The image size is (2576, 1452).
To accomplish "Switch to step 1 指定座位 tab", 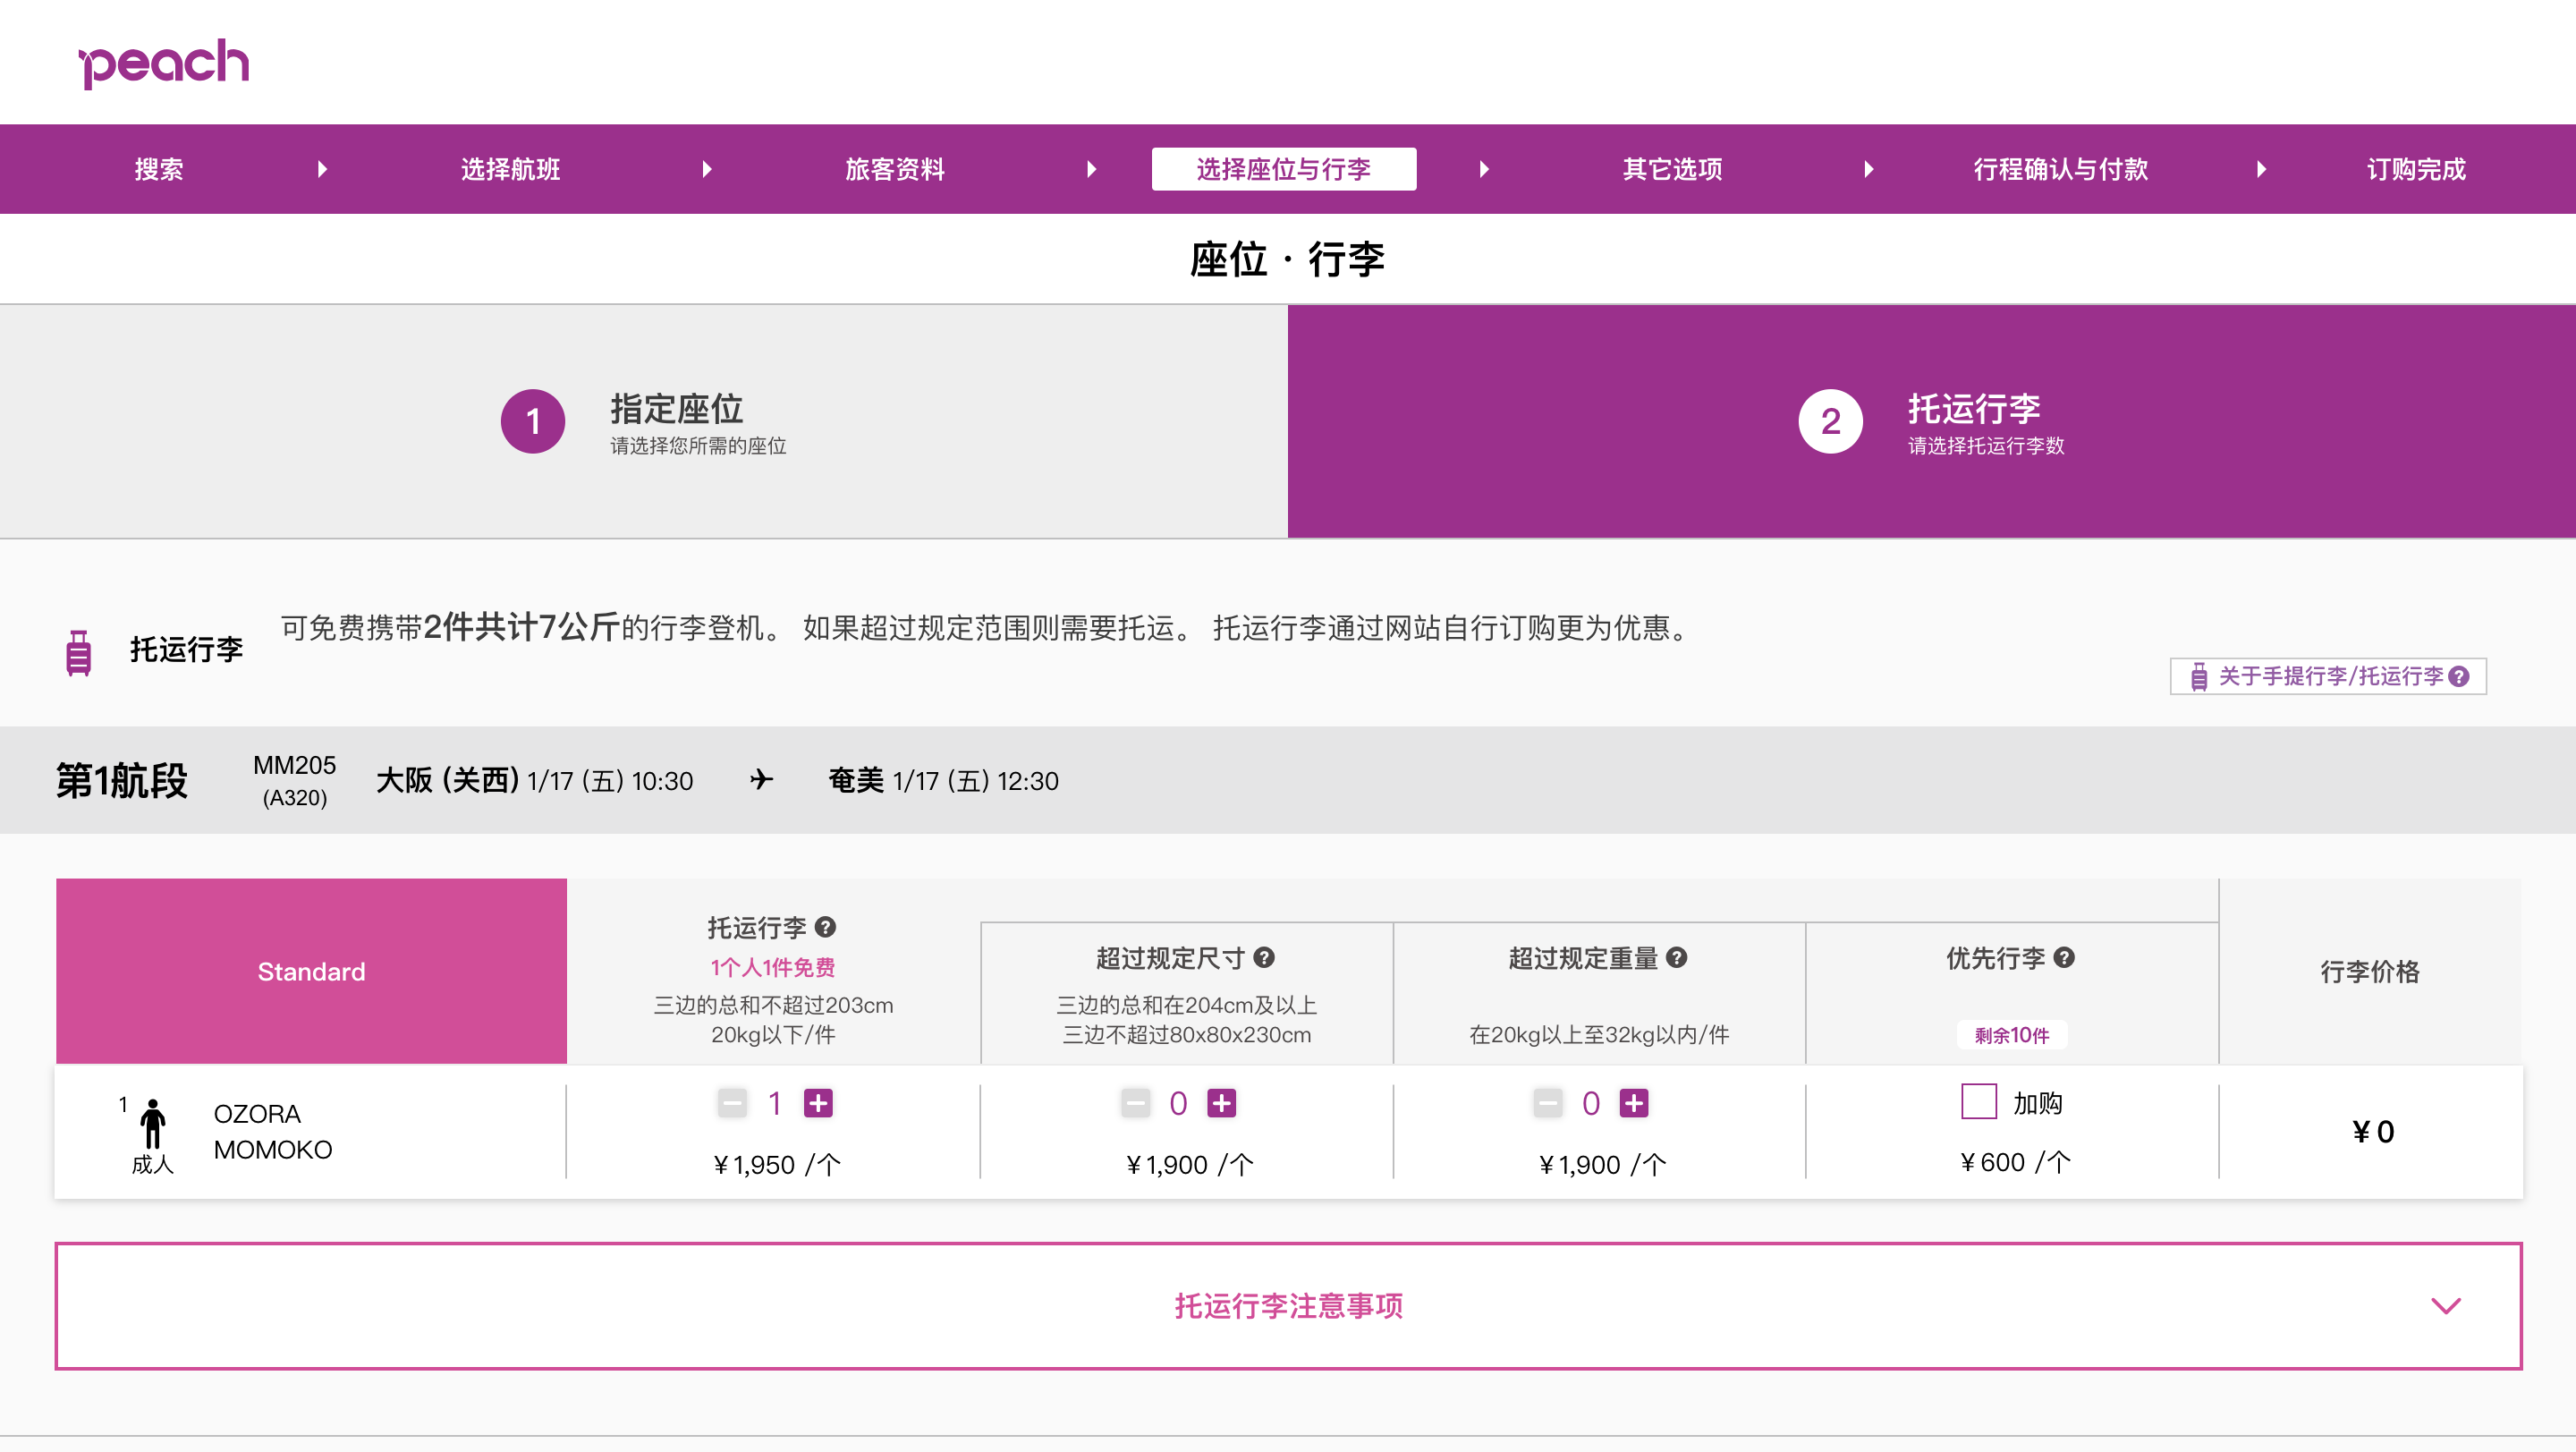I will [644, 421].
